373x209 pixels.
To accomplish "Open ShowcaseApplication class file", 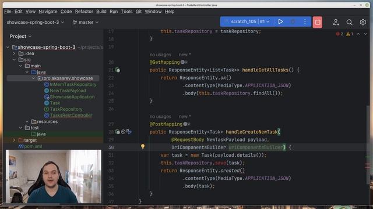I will pyautogui.click(x=72, y=97).
